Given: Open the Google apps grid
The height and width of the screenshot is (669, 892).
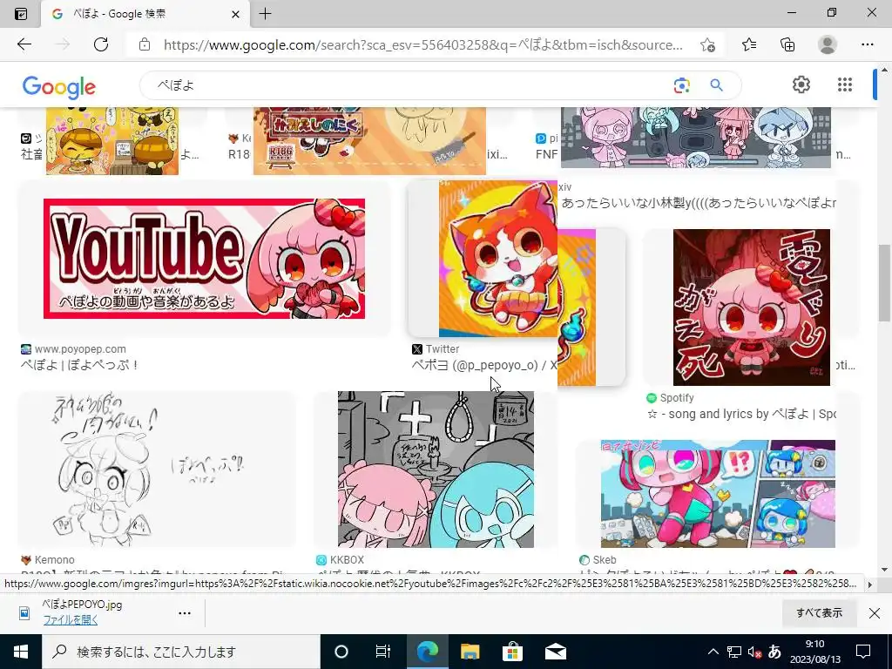Looking at the screenshot, I should [x=845, y=84].
